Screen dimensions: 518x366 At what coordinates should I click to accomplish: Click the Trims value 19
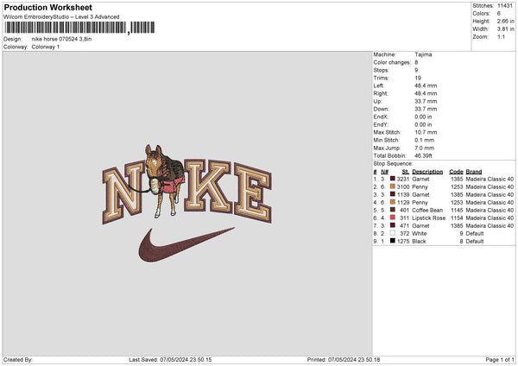pos(418,78)
